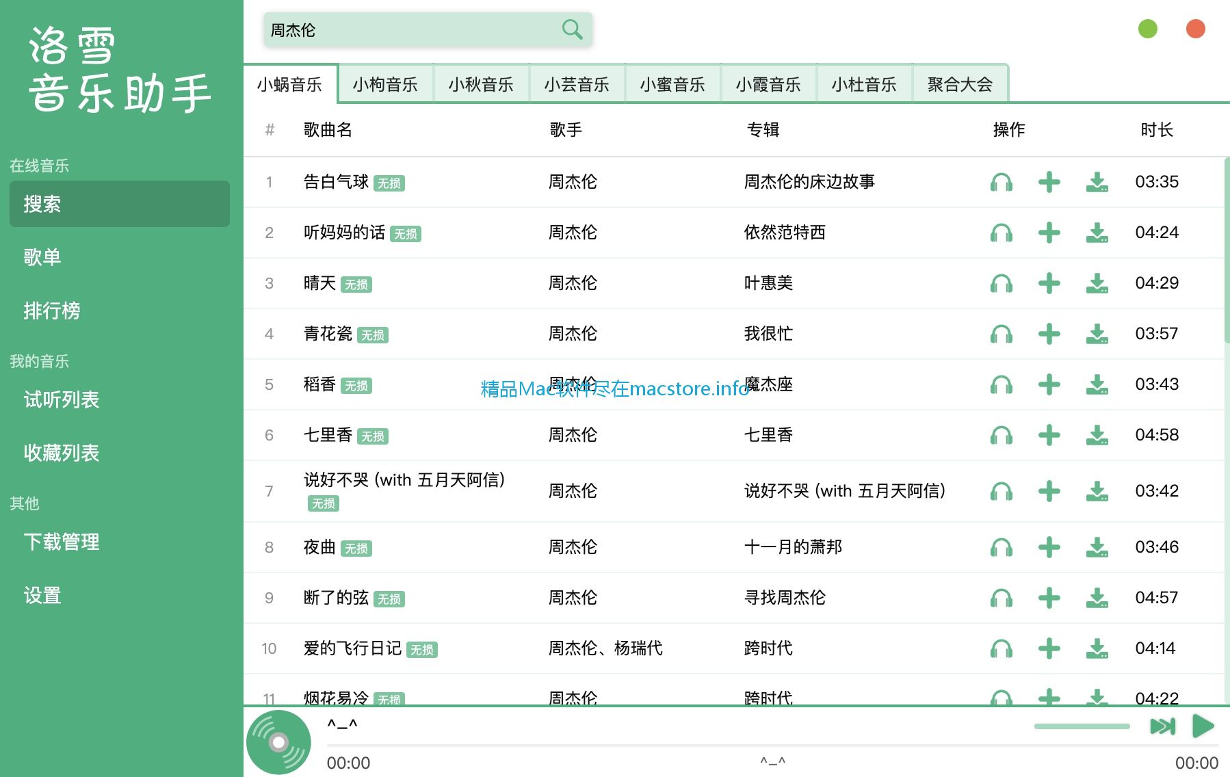Switch to the 小枸音乐 source tab
The height and width of the screenshot is (777, 1230).
(x=385, y=84)
